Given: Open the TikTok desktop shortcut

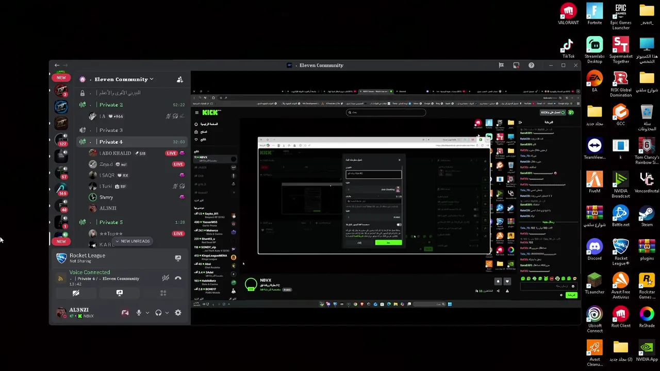Looking at the screenshot, I should coord(568,49).
